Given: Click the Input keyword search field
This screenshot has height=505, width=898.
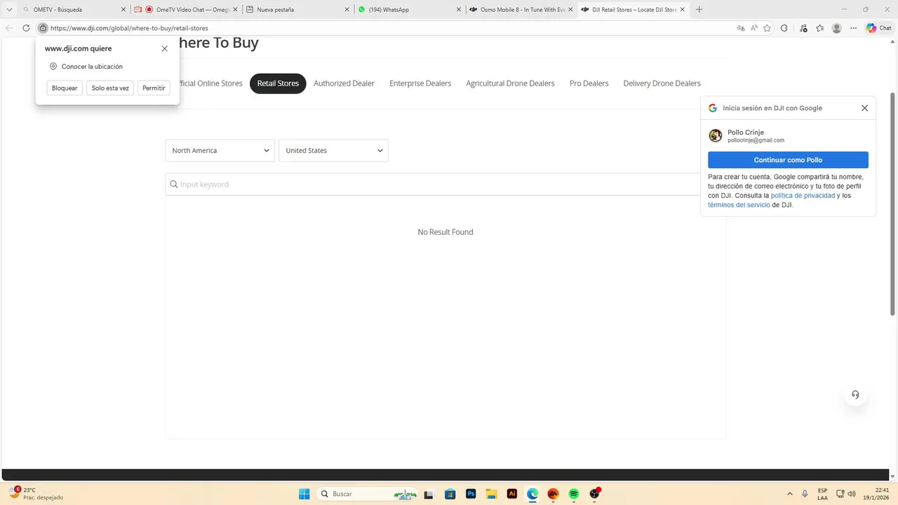Looking at the screenshot, I should tap(445, 184).
